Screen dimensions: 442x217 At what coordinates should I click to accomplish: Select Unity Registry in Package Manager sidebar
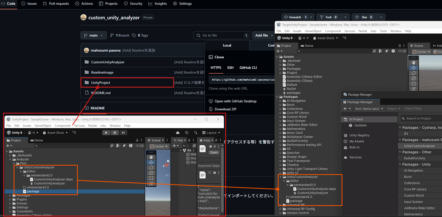point(359,135)
